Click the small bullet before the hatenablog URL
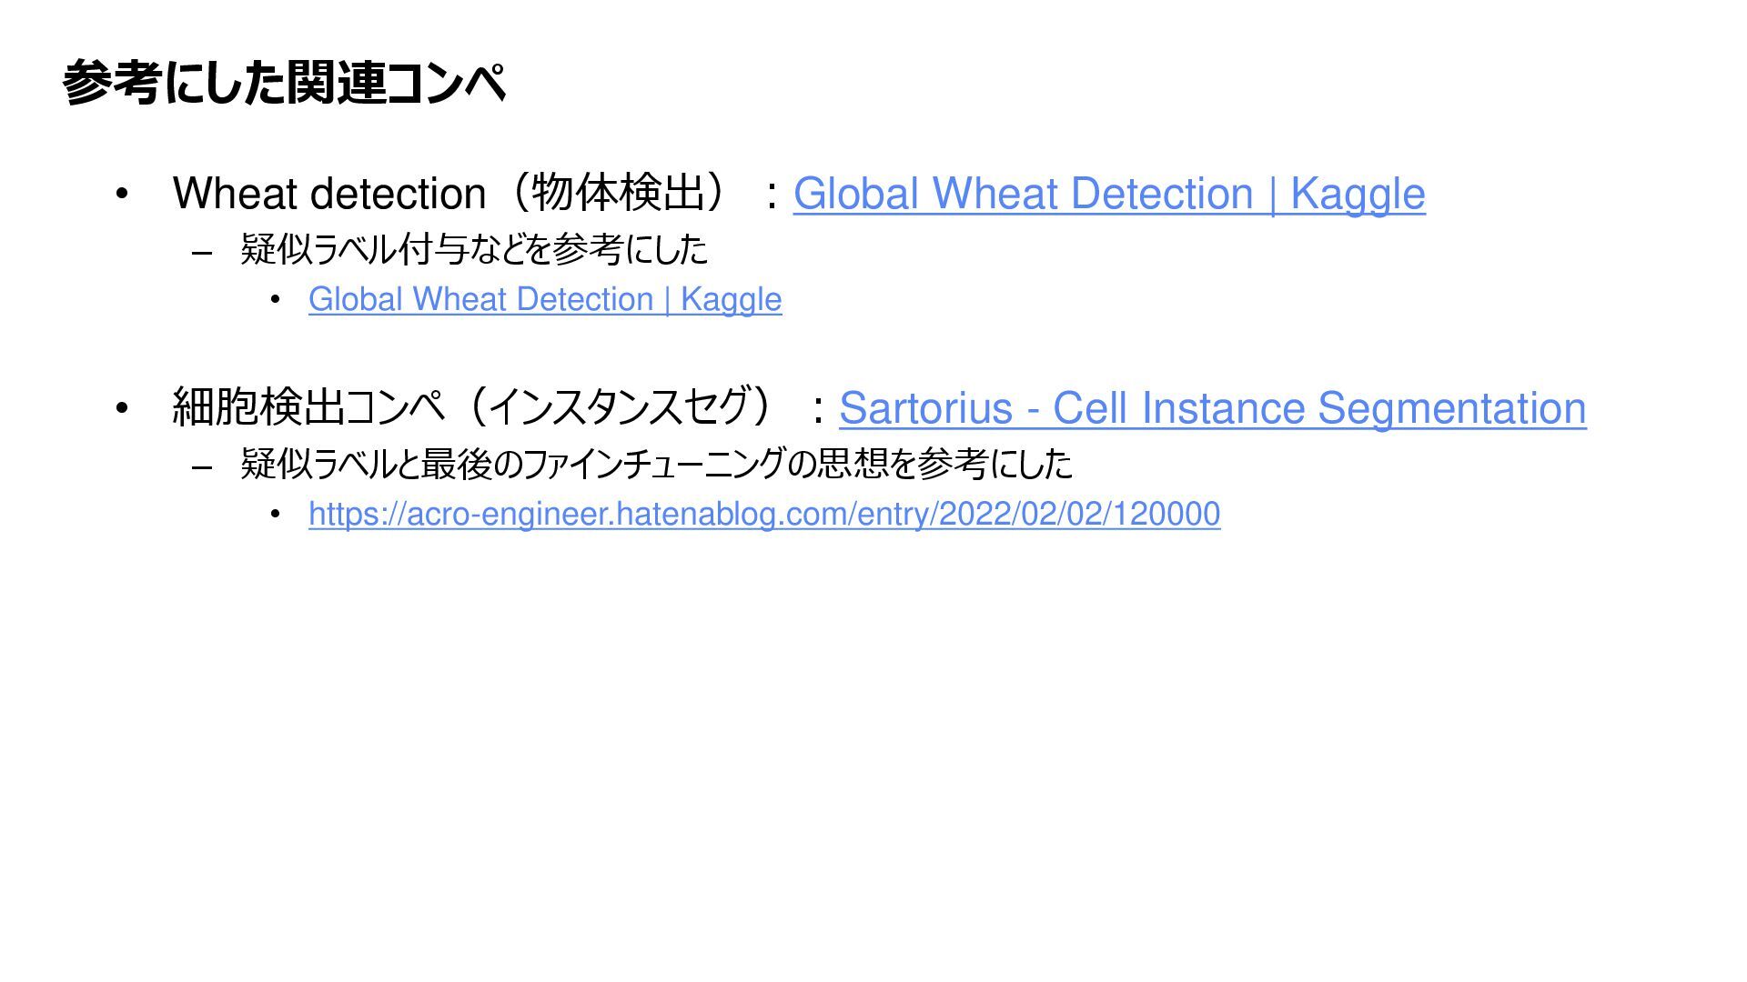The width and height of the screenshot is (1747, 982). pos(276,515)
